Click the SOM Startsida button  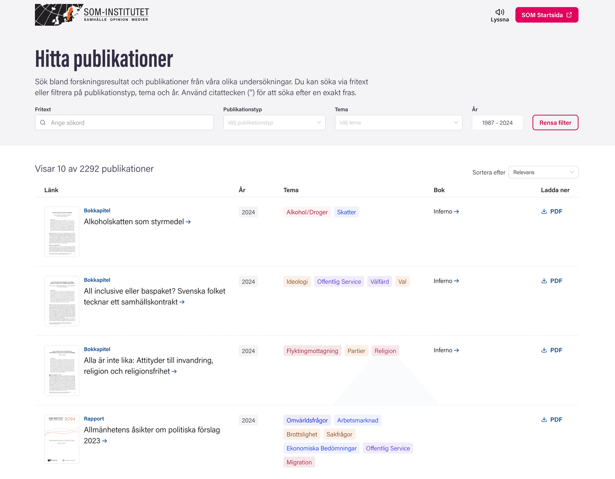pos(547,14)
